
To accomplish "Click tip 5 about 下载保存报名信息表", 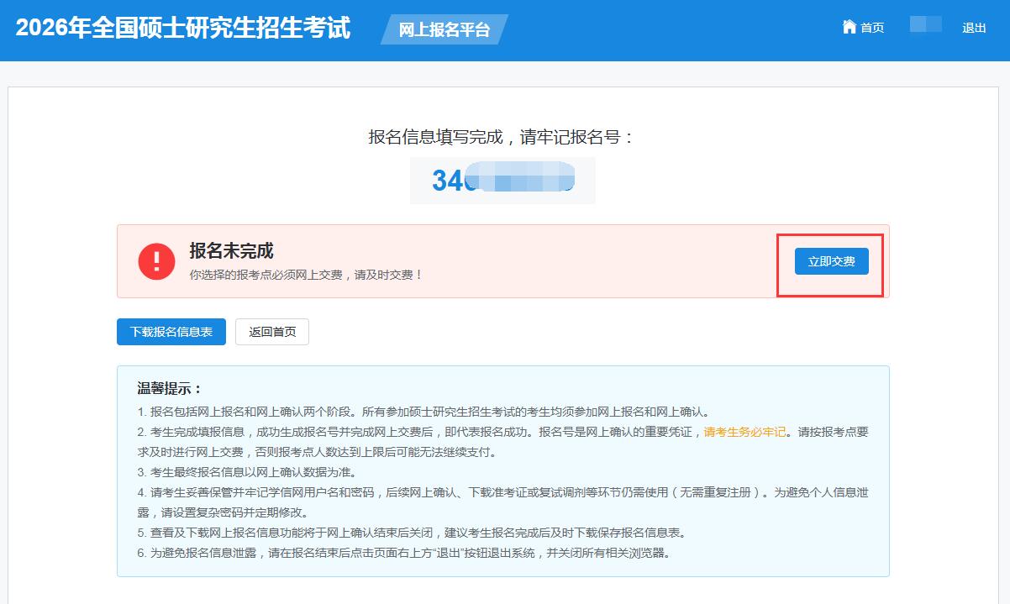I will click(412, 533).
